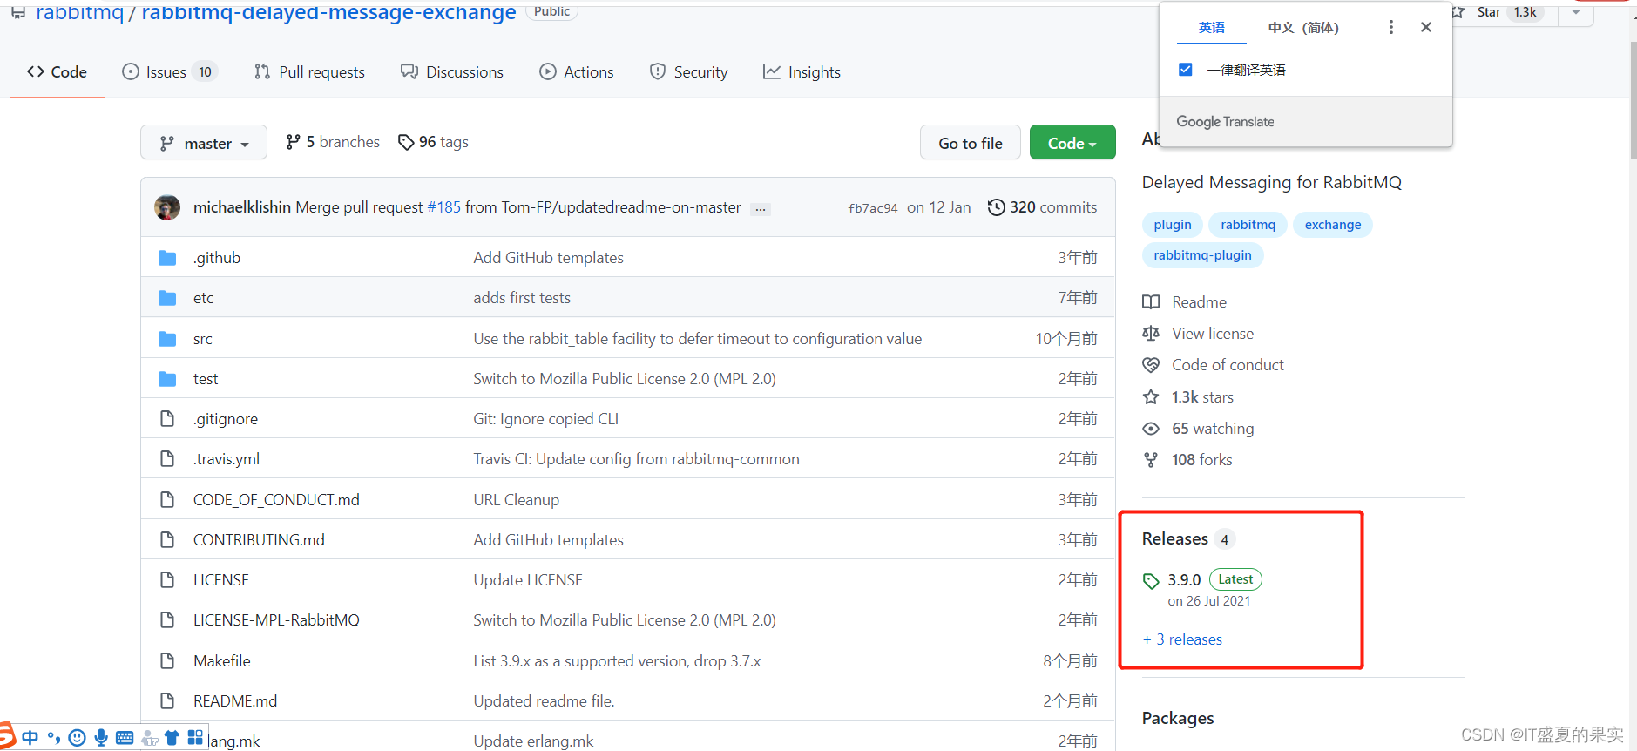Expand the Star dropdown arrow
Viewport: 1637px width, 751px height.
click(x=1576, y=12)
